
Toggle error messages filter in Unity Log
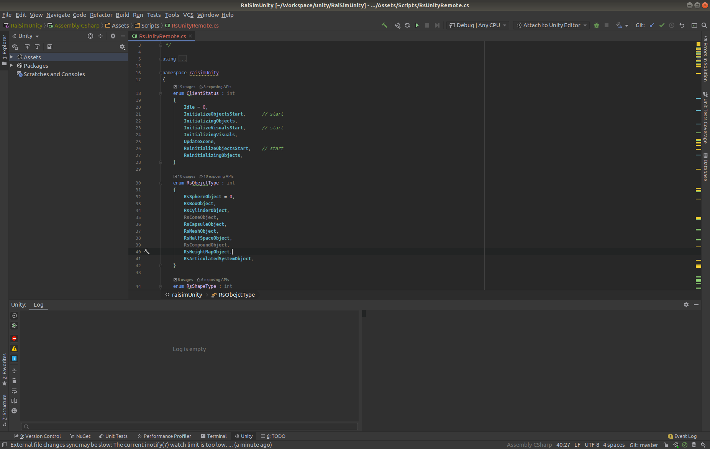(x=14, y=338)
